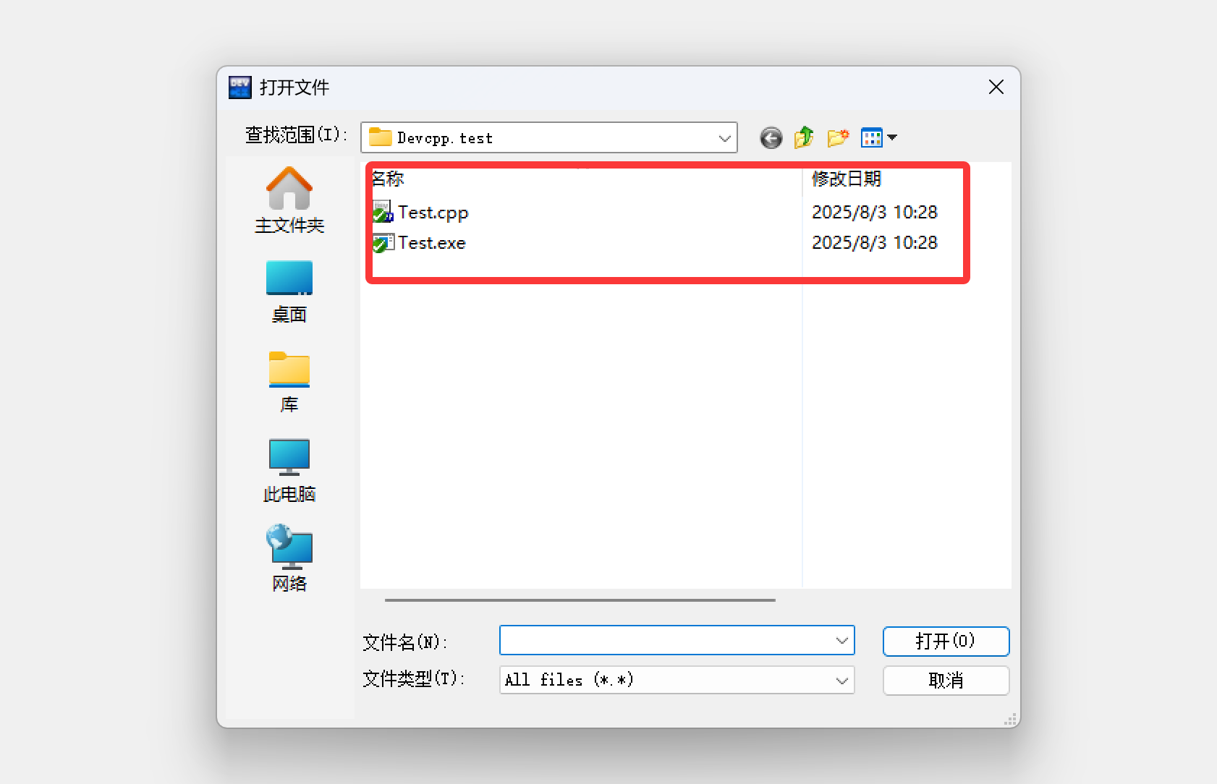Screen dimensions: 1217x784
Task: Expand the 查找范围 Devcpp.test folder dropdown
Action: pyautogui.click(x=549, y=137)
